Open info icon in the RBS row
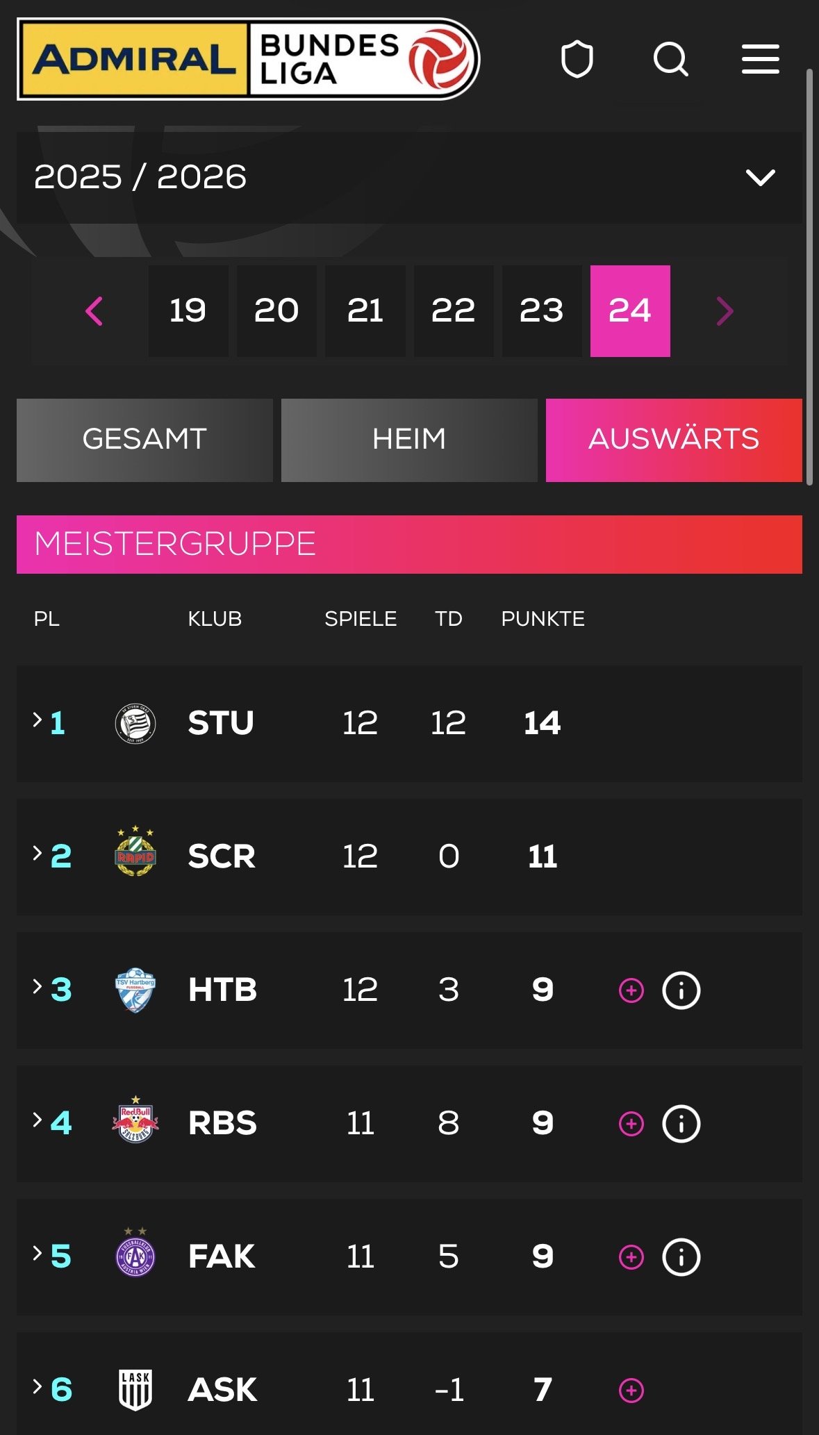819x1435 pixels. coord(681,1124)
